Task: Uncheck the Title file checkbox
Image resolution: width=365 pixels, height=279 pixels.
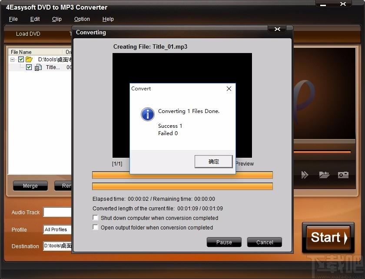Action: (x=29, y=67)
